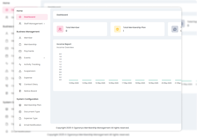The width and height of the screenshot is (197, 138).
Task: Click the Email Notification bell icon
Action: coord(20,125)
